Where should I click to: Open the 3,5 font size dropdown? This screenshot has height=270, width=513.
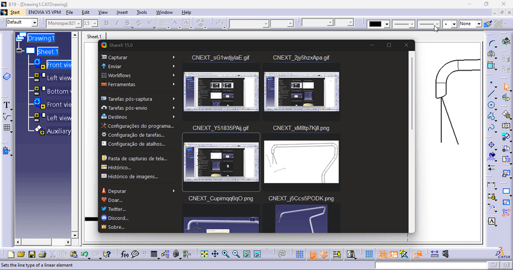[94, 24]
